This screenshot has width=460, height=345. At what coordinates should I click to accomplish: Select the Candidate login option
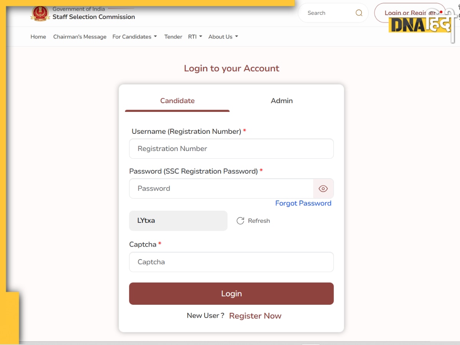pos(177,100)
